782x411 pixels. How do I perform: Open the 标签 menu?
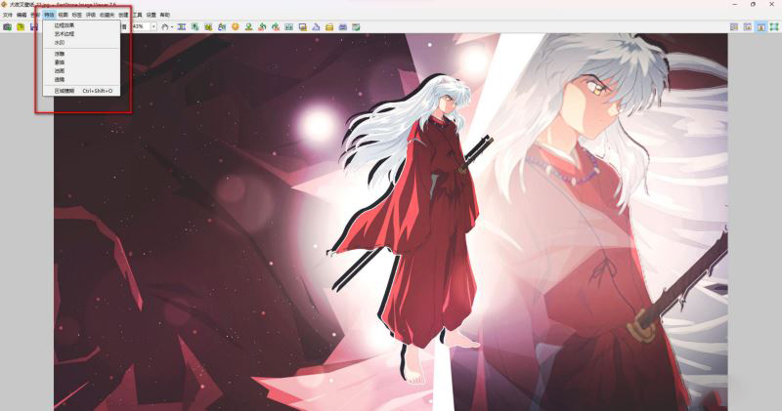(77, 15)
